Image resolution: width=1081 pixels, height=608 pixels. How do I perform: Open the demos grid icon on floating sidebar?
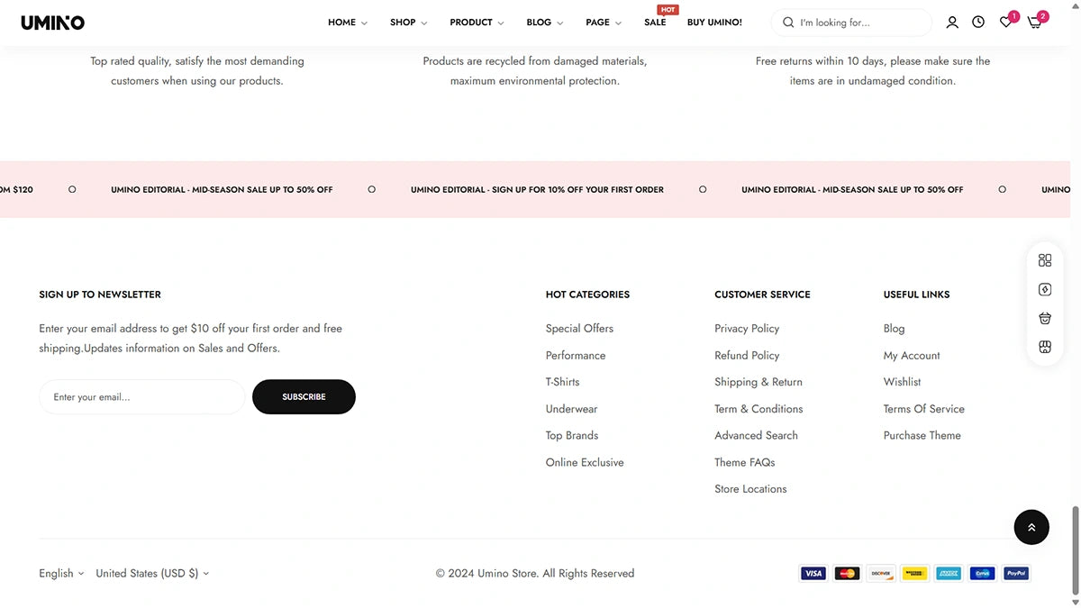1045,259
